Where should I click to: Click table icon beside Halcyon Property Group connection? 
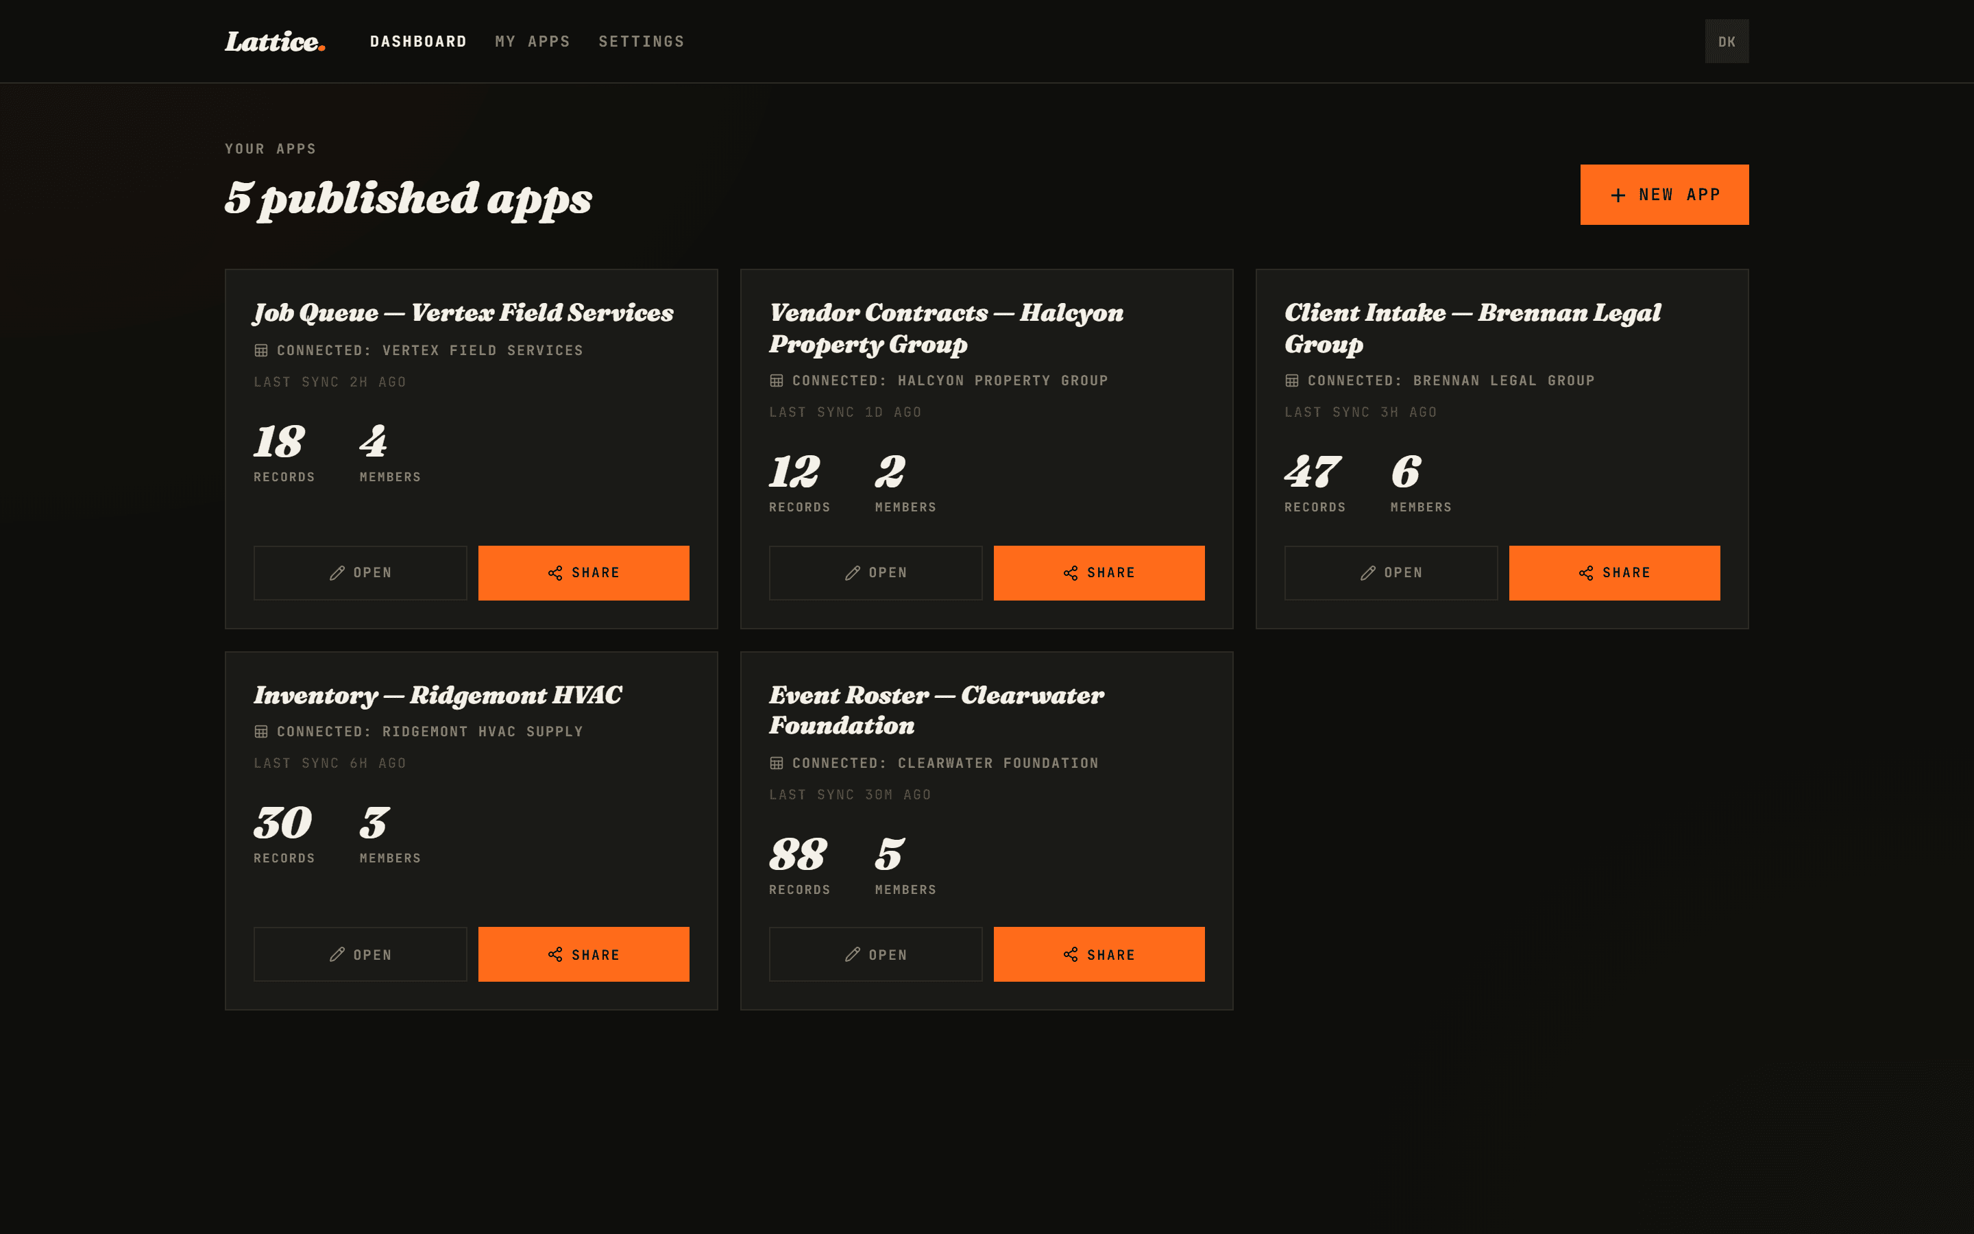point(777,380)
